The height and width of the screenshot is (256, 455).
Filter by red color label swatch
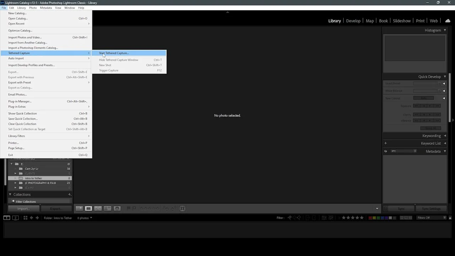point(370,218)
